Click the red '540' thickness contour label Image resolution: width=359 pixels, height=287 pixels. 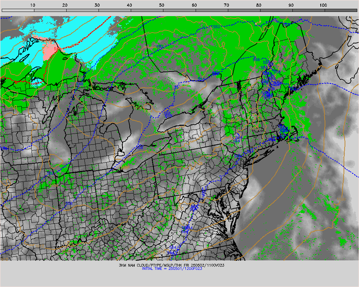click(57, 49)
